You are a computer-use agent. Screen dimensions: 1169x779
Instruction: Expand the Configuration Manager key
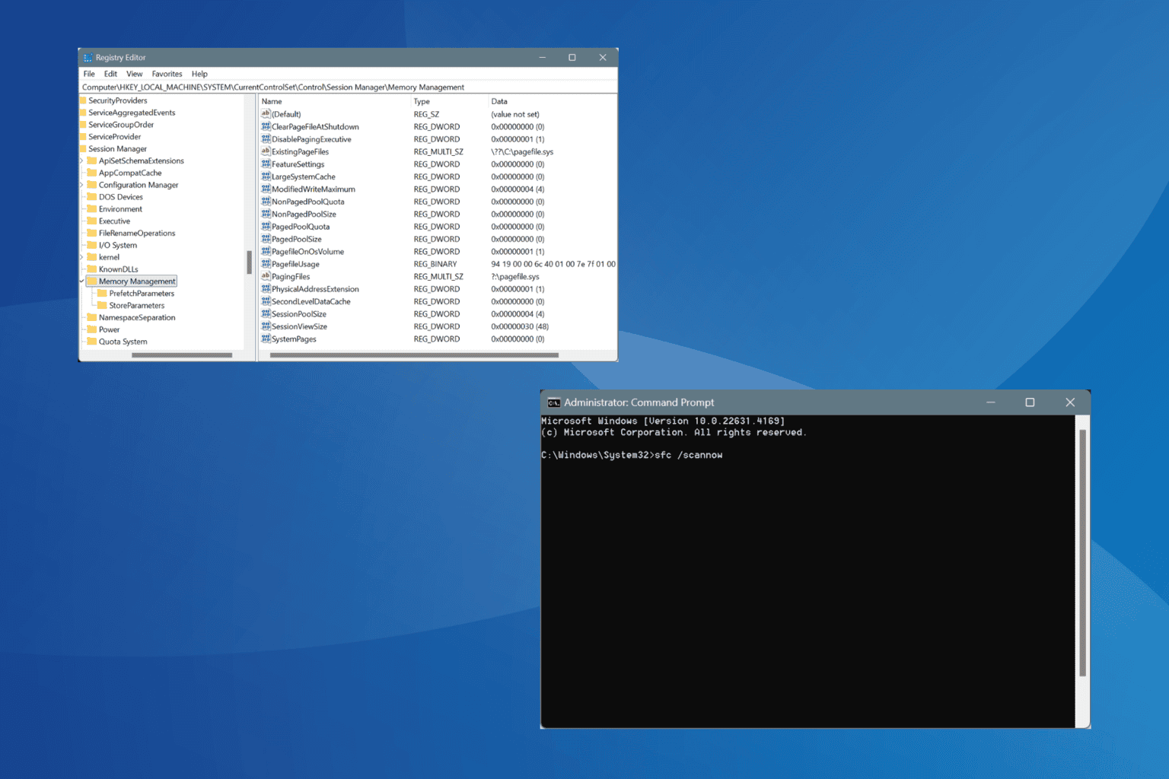point(82,185)
